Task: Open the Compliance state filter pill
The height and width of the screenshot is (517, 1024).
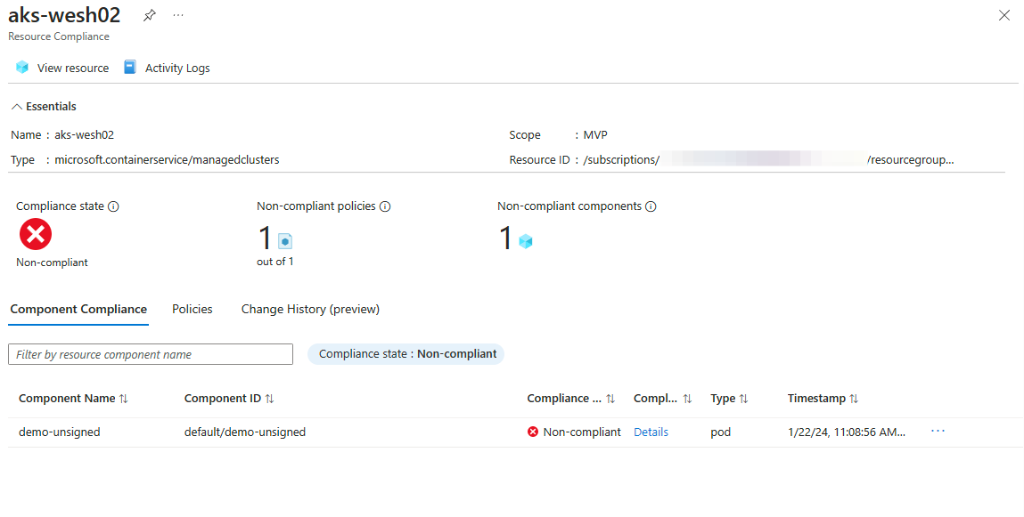Action: pyautogui.click(x=406, y=354)
